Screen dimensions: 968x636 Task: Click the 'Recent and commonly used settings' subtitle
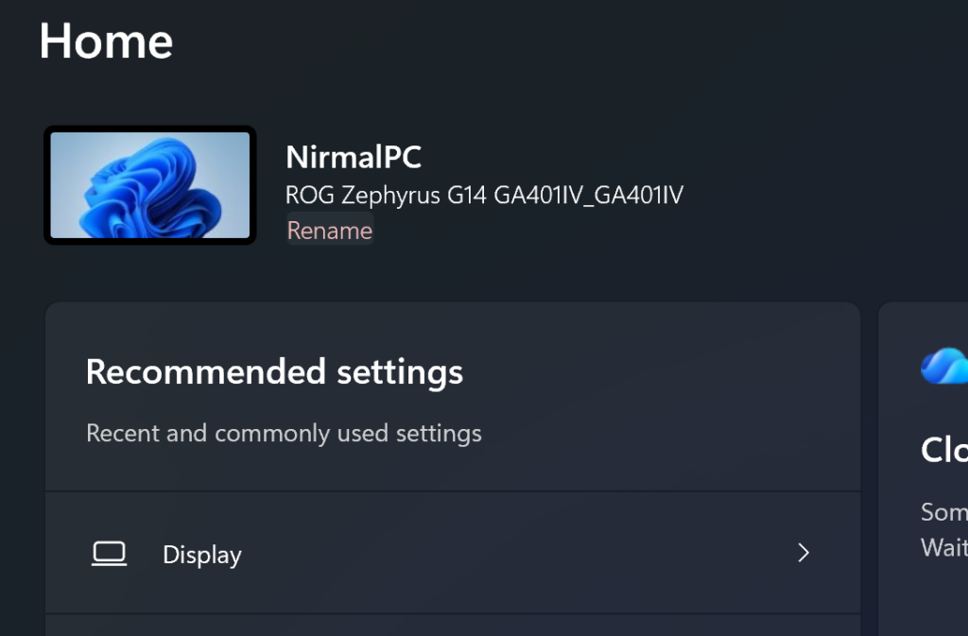point(284,433)
